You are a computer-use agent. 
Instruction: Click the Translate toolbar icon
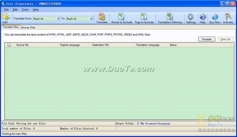[102, 18]
